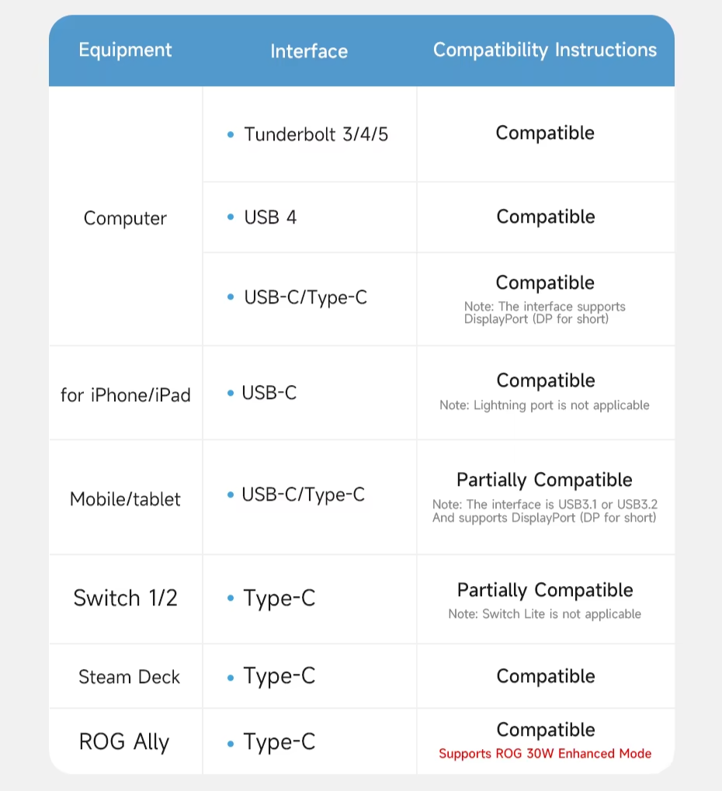This screenshot has width=722, height=791.
Task: Click "Partially Compatible" in the Switch 1/2 row
Action: tap(545, 590)
